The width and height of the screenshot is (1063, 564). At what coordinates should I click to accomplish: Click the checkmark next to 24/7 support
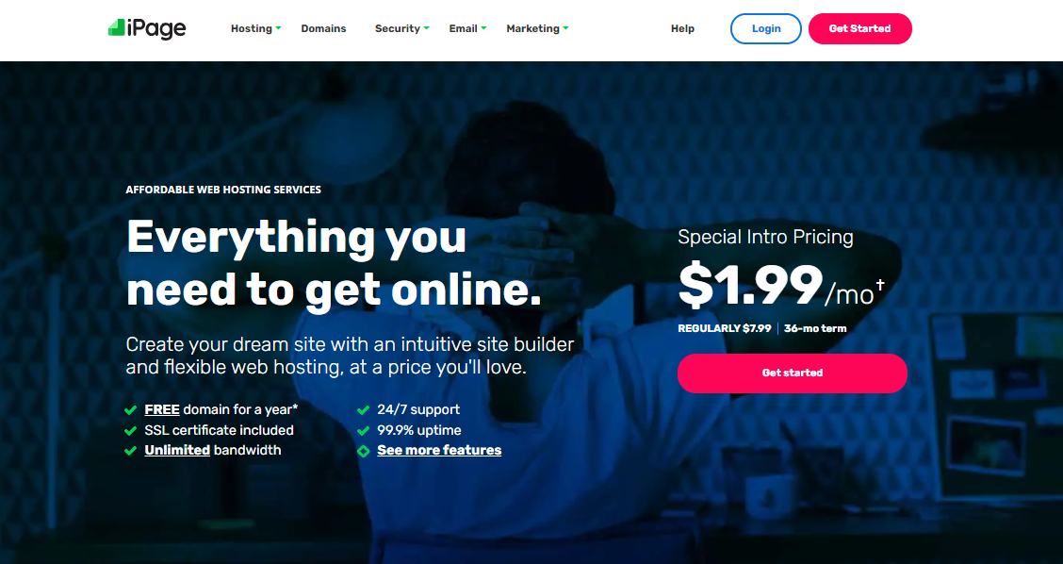pyautogui.click(x=364, y=410)
